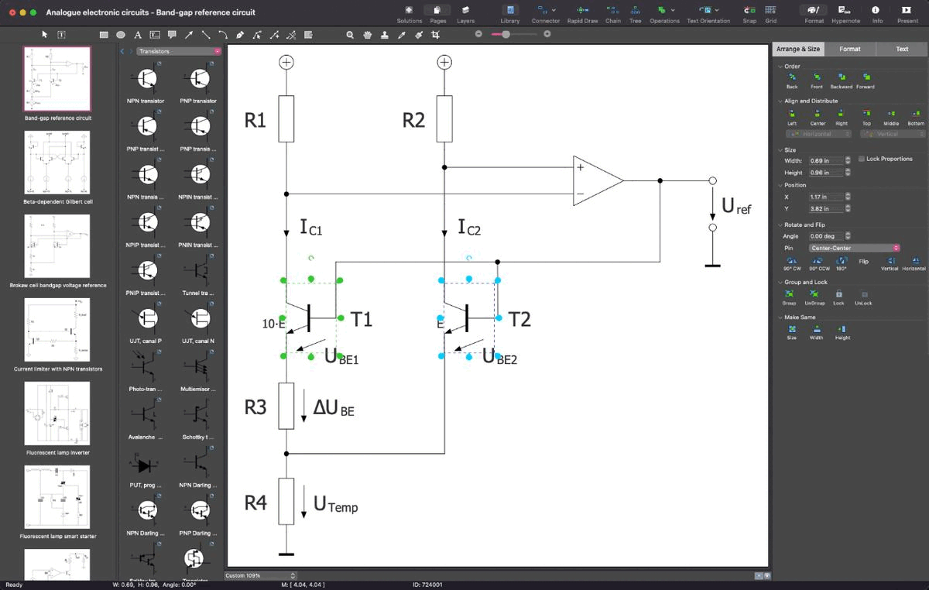The width and height of the screenshot is (929, 590).
Task: Select the Rectangle shape tool
Action: point(105,35)
